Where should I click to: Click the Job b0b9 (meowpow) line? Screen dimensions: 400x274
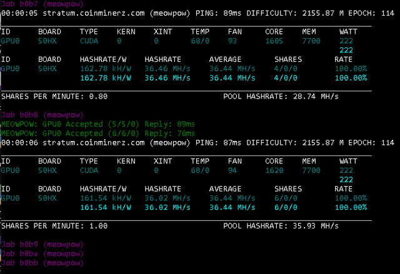point(42,245)
